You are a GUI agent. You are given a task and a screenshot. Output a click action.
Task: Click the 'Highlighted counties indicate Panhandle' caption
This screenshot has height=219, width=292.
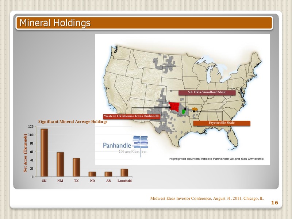click(217, 159)
